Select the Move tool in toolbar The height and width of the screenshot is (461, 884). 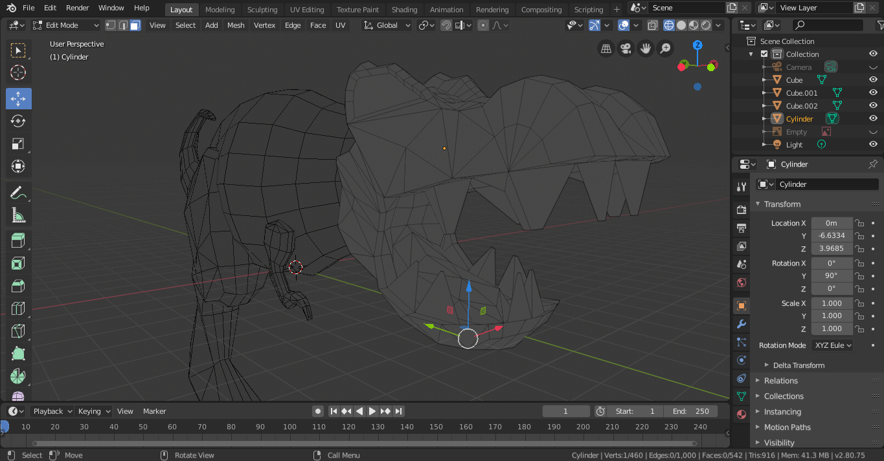point(18,99)
